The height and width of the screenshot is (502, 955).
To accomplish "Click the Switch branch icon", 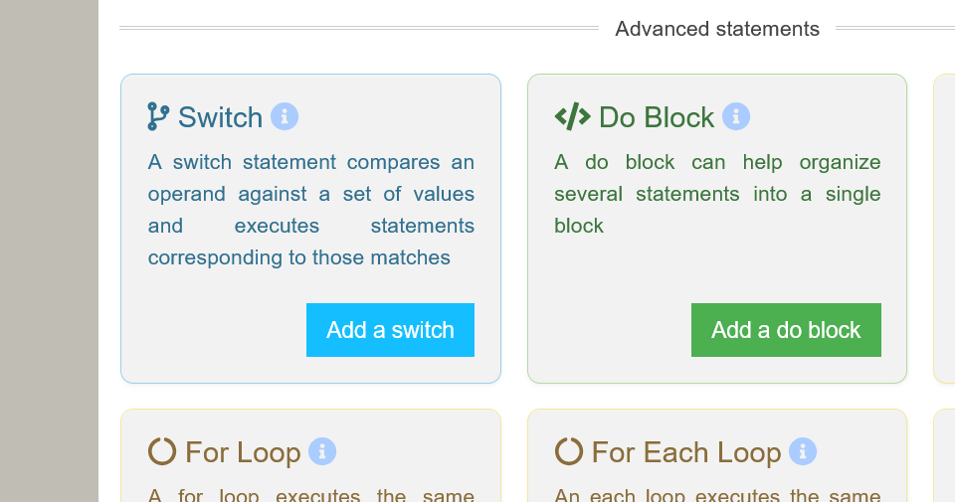I will 158,117.
